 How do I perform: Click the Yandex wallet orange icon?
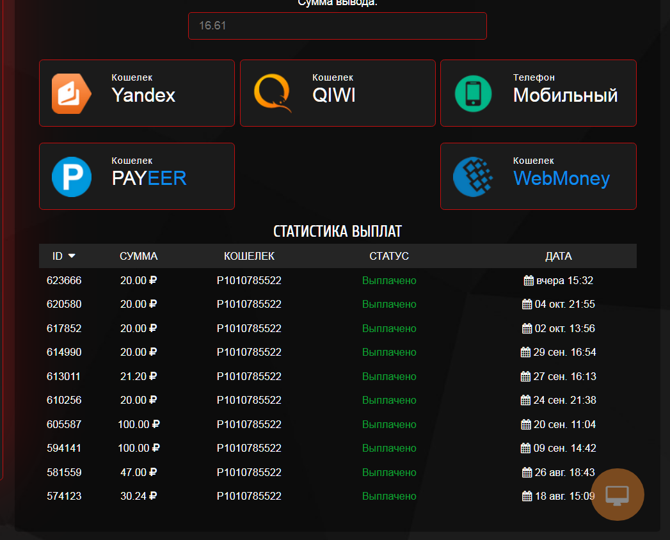[x=72, y=93]
